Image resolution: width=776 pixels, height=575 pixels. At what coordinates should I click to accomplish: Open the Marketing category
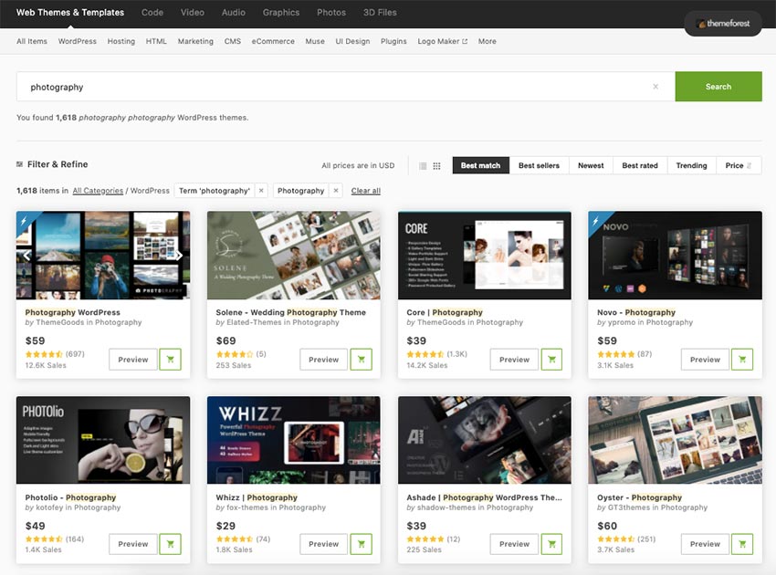(195, 41)
